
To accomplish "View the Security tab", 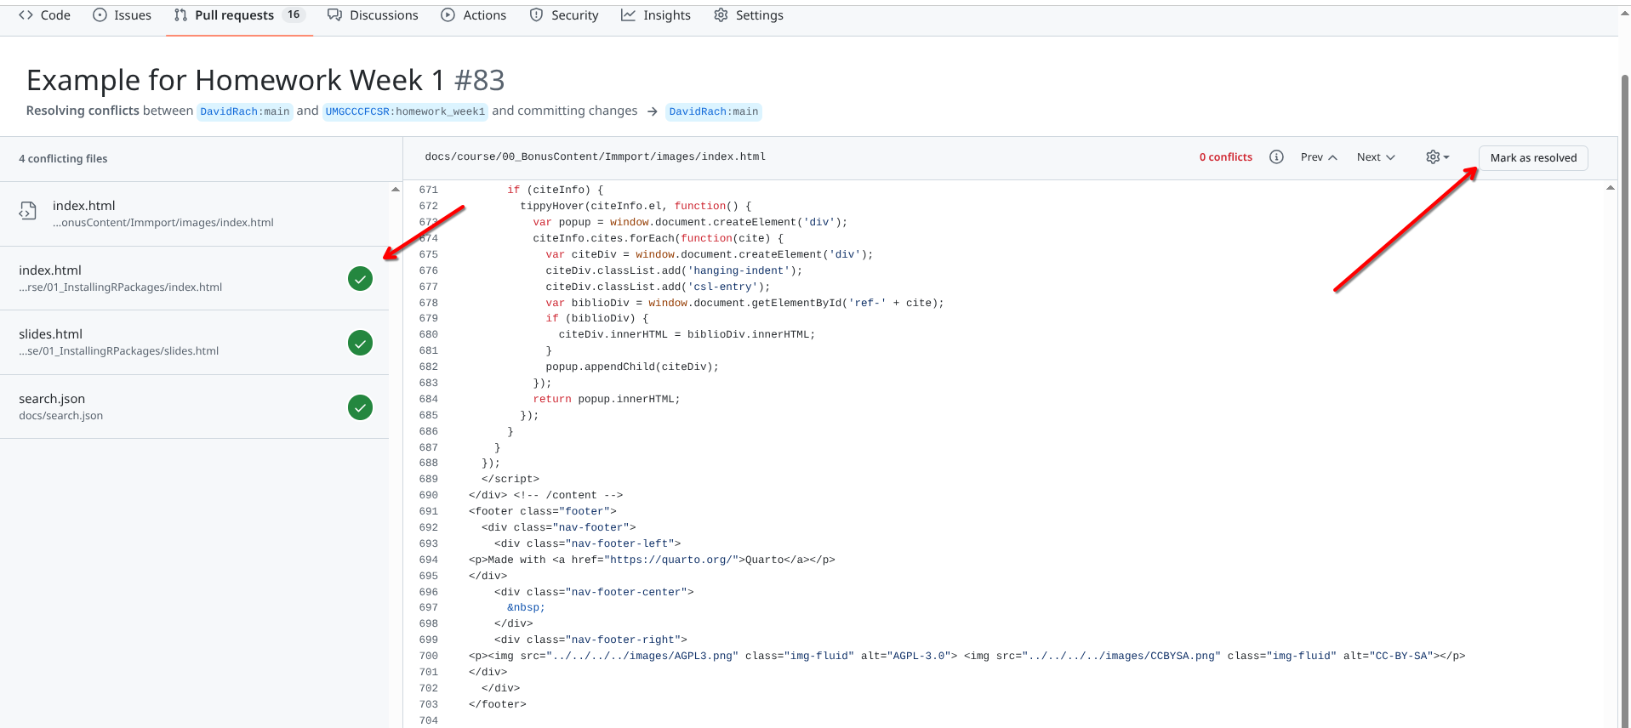I will [x=564, y=15].
